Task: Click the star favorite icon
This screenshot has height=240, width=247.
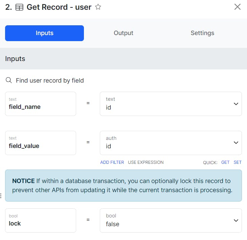Action: [x=98, y=7]
